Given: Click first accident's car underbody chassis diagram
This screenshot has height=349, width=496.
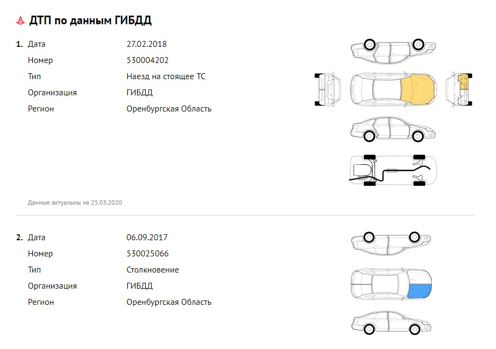Looking at the screenshot, I should (x=393, y=170).
